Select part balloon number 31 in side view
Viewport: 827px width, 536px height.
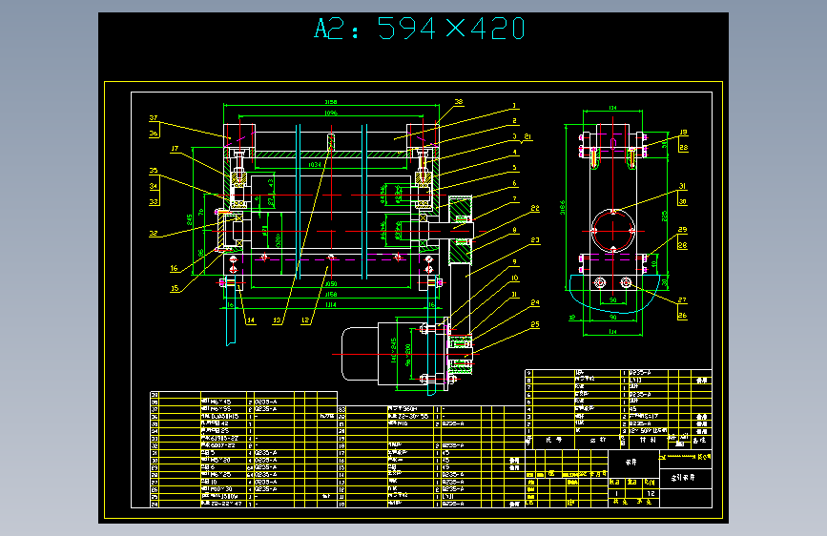(x=682, y=186)
